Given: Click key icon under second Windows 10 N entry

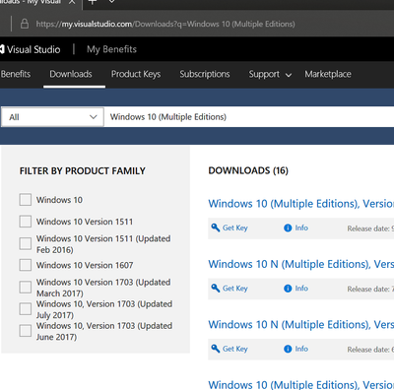Looking at the screenshot, I should tap(216, 349).
